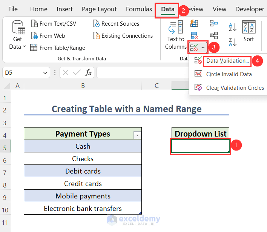Open the Payment Types filter dropdown
This screenshot has height=232, width=267.
click(x=137, y=135)
